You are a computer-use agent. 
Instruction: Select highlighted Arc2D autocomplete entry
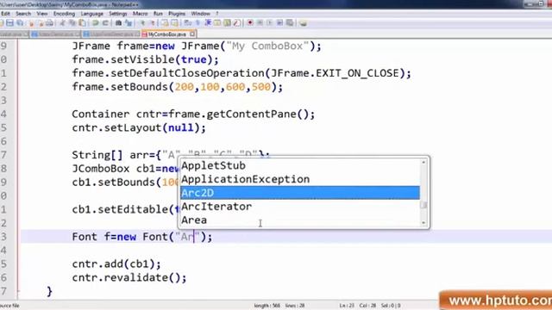pos(300,193)
